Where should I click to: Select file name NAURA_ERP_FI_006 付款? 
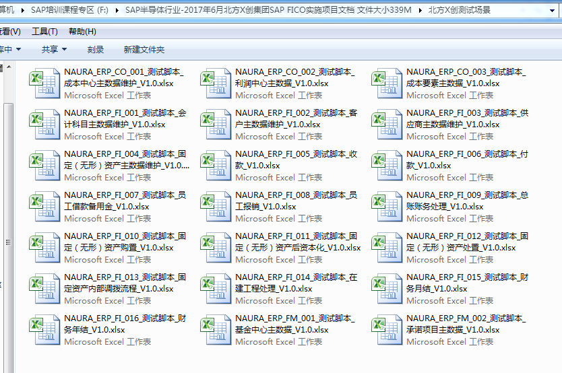[467, 160]
